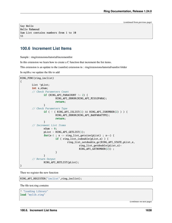Viewport: 172px width, 223px height.
Task: Click the for loop line with ring_list_getsize
Action: tap(79, 135)
